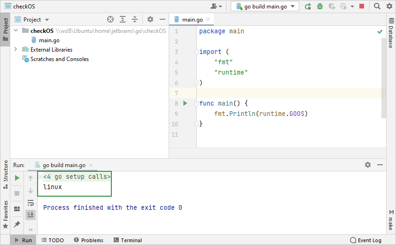Close the 'go build main.go' Run tab
The width and height of the screenshot is (396, 245).
pos(91,165)
